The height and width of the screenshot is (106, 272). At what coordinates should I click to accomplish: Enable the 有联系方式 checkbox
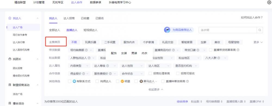coord(70,81)
